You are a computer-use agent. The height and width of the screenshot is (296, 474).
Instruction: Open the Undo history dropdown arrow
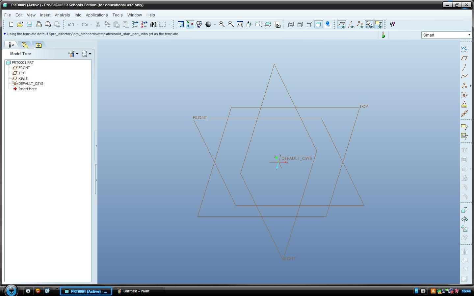tap(78, 24)
